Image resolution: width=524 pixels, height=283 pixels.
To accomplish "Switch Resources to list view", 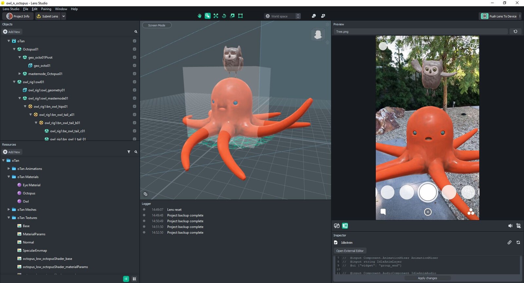I will (126, 279).
